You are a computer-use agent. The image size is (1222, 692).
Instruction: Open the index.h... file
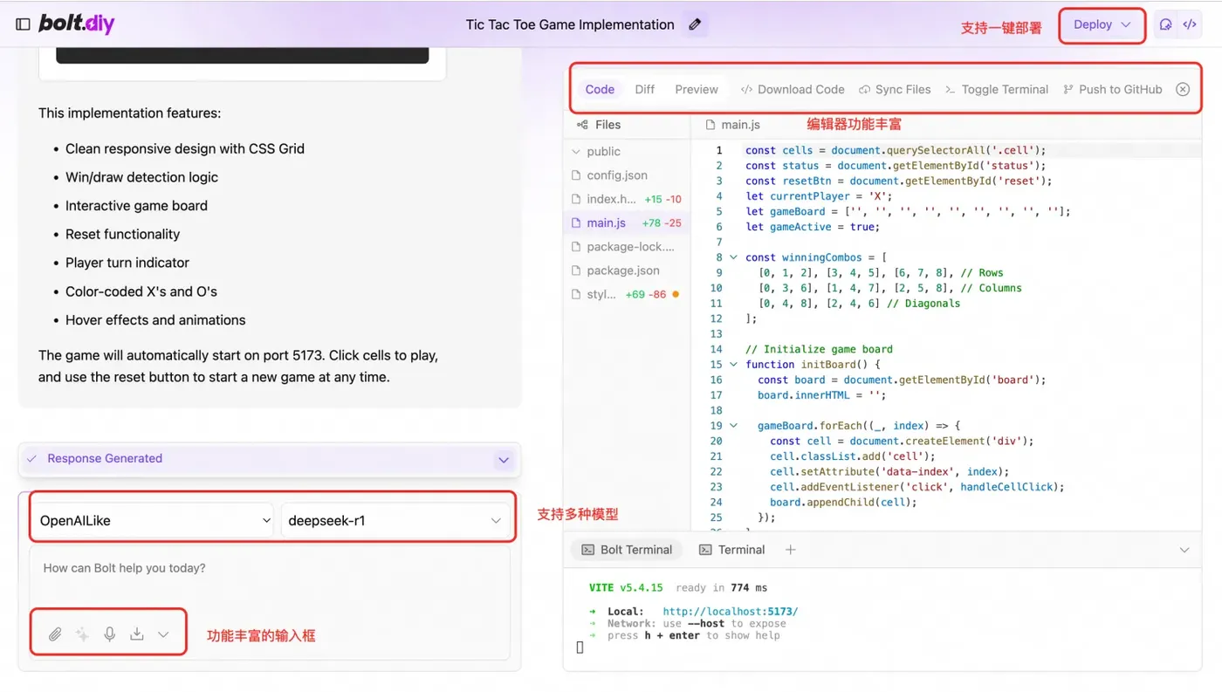[x=626, y=199]
